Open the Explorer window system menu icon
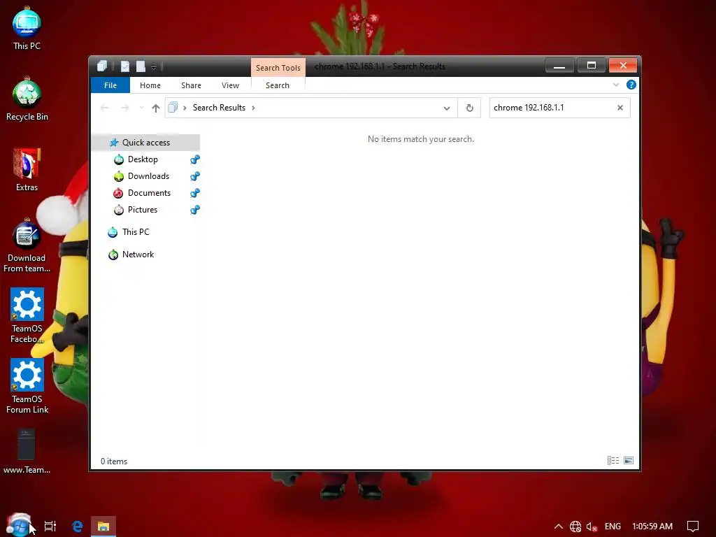The height and width of the screenshot is (537, 716). tap(102, 66)
